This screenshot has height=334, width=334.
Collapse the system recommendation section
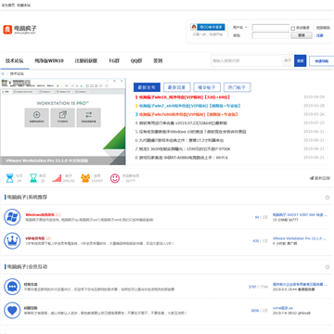(328, 198)
